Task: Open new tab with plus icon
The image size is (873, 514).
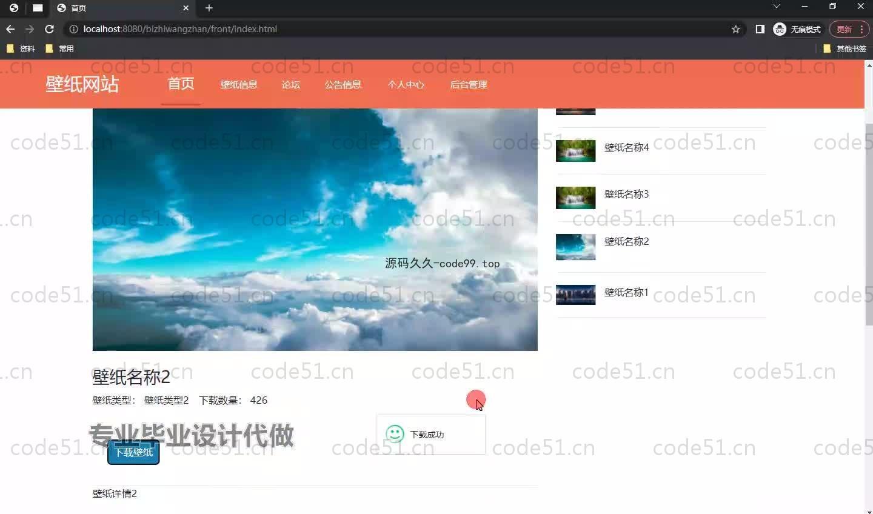Action: [x=209, y=8]
